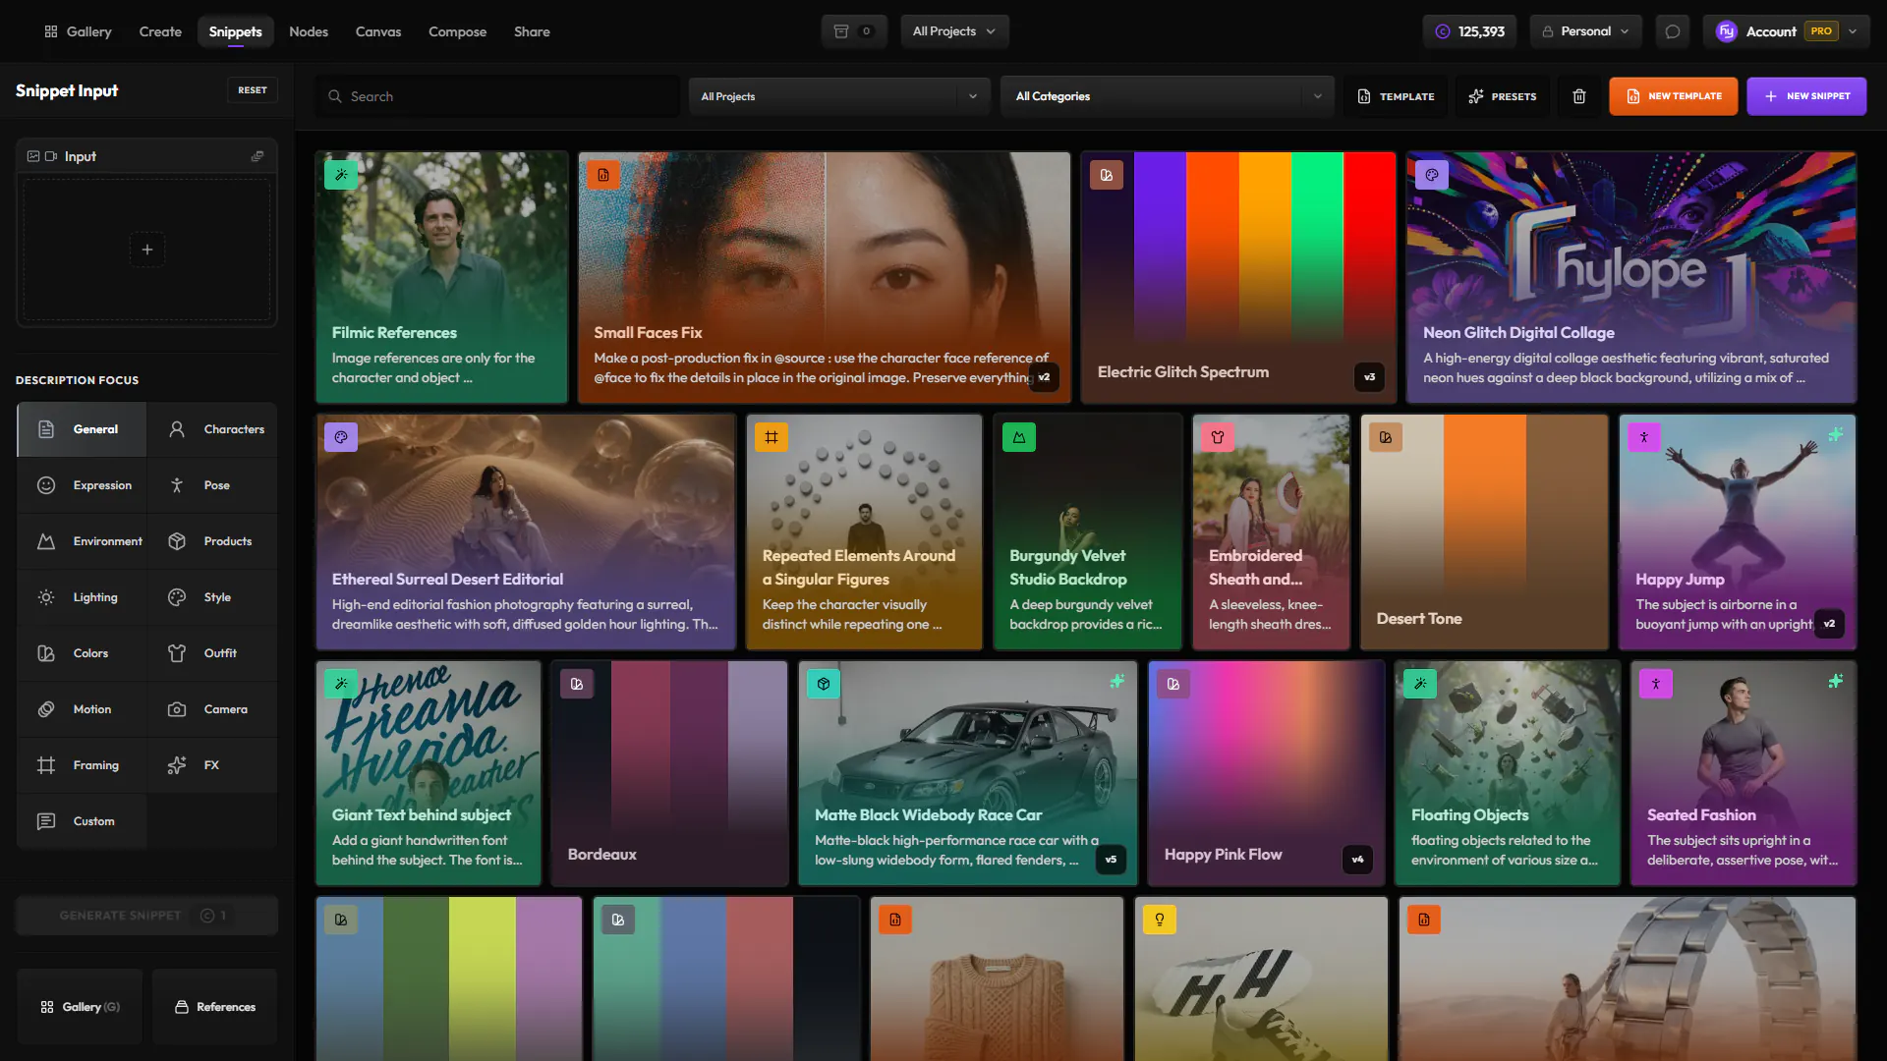Viewport: 1887px width, 1061px height.
Task: Create a new snippet
Action: [x=1806, y=96]
